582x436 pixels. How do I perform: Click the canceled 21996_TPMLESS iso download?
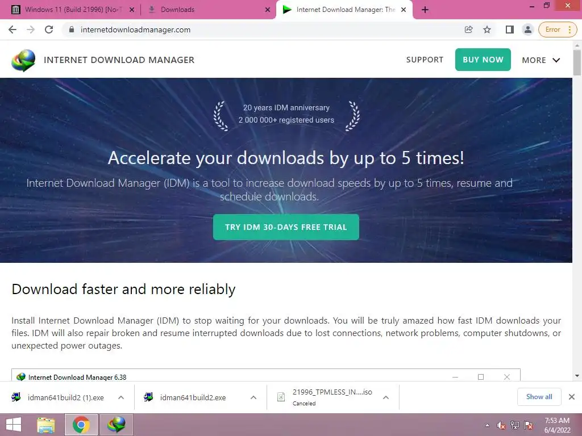pyautogui.click(x=325, y=397)
